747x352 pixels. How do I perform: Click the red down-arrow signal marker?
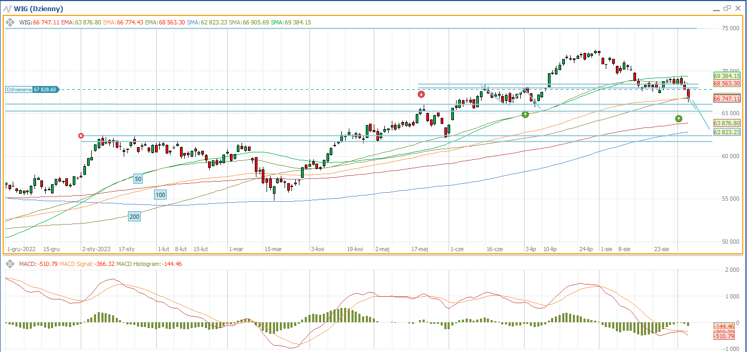[422, 95]
